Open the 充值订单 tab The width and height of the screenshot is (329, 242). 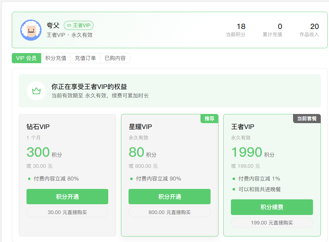click(x=85, y=58)
